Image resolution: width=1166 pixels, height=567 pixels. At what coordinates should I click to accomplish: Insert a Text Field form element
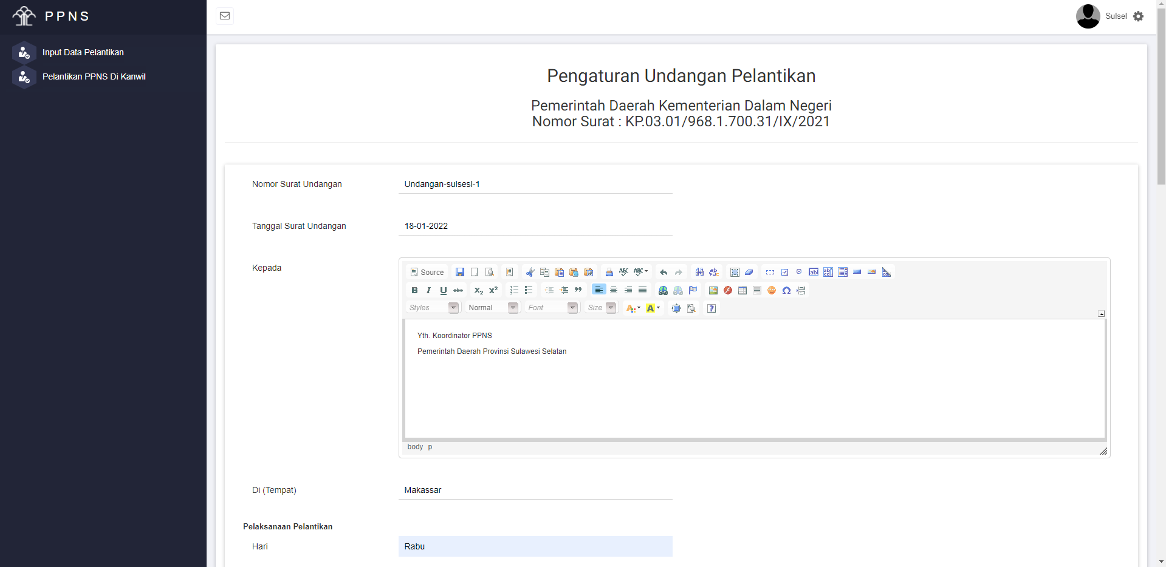(814, 272)
